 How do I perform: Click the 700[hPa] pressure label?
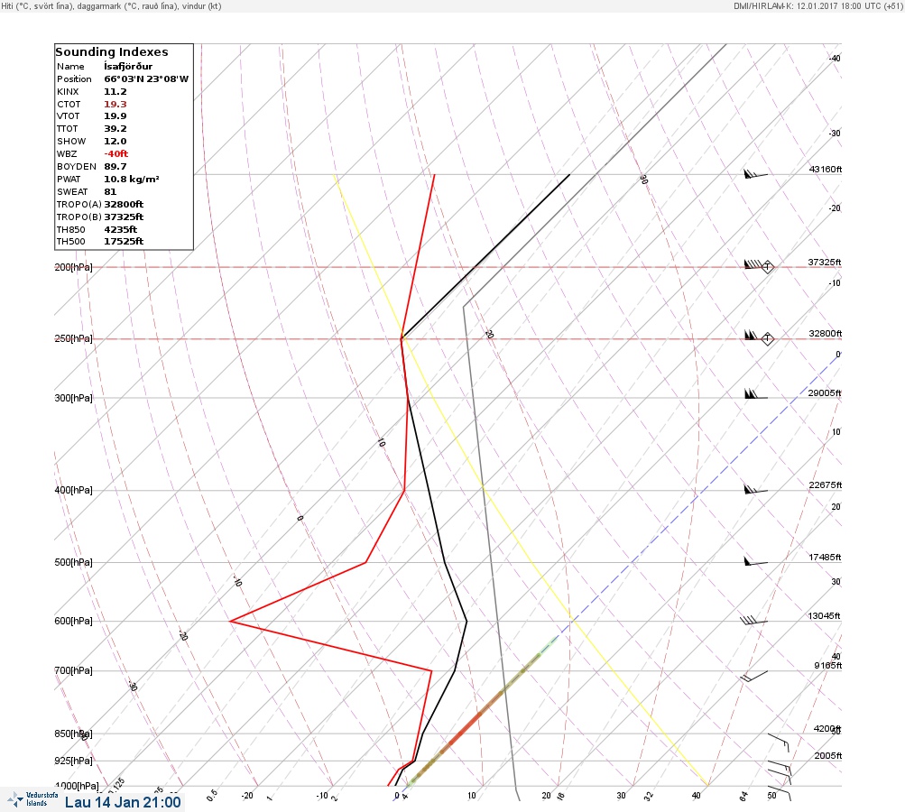pos(73,671)
